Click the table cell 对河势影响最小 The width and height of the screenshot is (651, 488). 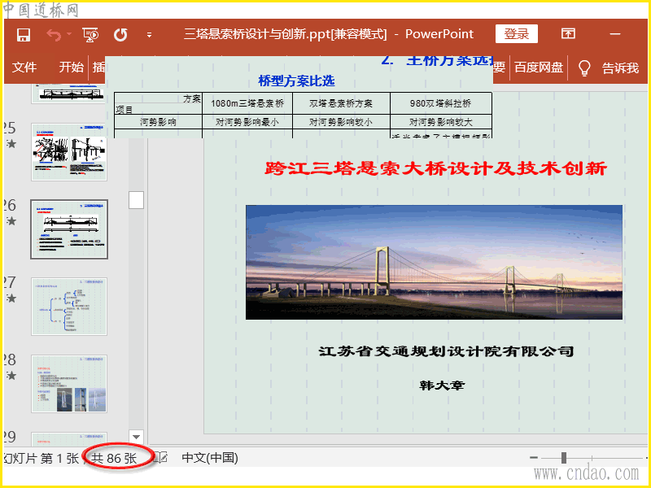(x=247, y=122)
